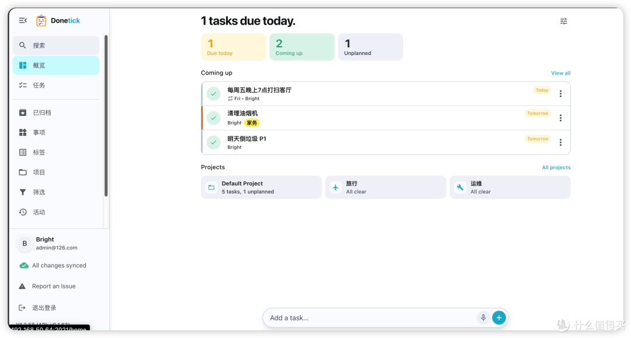
Task: Open the Default Project card
Action: click(x=261, y=188)
